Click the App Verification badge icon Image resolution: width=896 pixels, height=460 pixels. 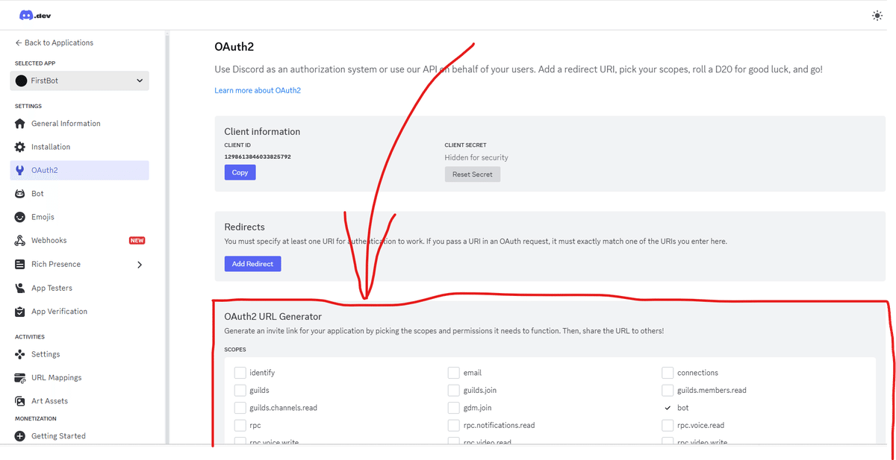(20, 312)
